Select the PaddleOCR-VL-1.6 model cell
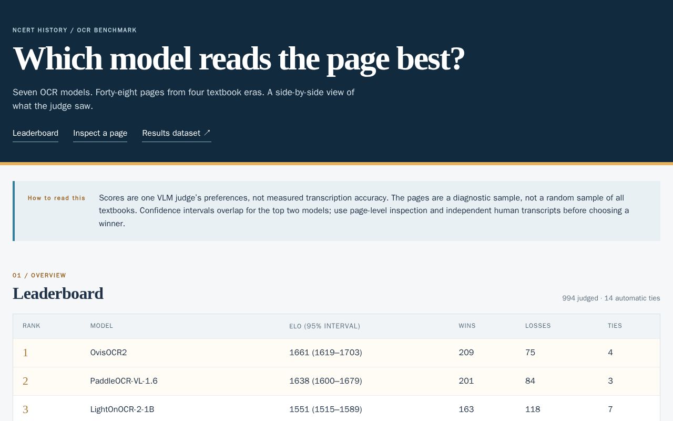 (x=124, y=381)
